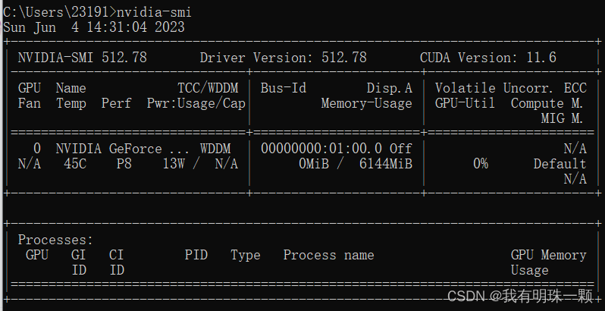Click the Processes: section heading
This screenshot has height=311, width=605.
[55, 240]
